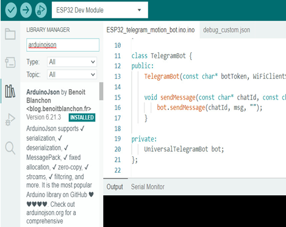Click the 'public:' code line
Screen dimensions: 286x227
143,66
